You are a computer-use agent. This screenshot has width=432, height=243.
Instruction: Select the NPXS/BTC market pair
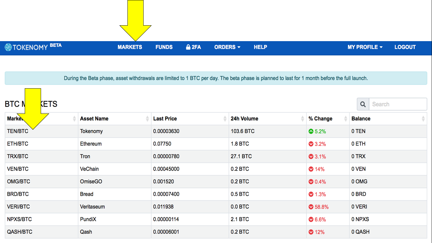tap(20, 219)
